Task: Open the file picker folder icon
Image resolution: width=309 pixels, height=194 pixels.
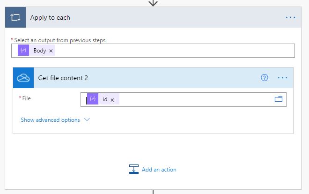Action: [x=279, y=99]
